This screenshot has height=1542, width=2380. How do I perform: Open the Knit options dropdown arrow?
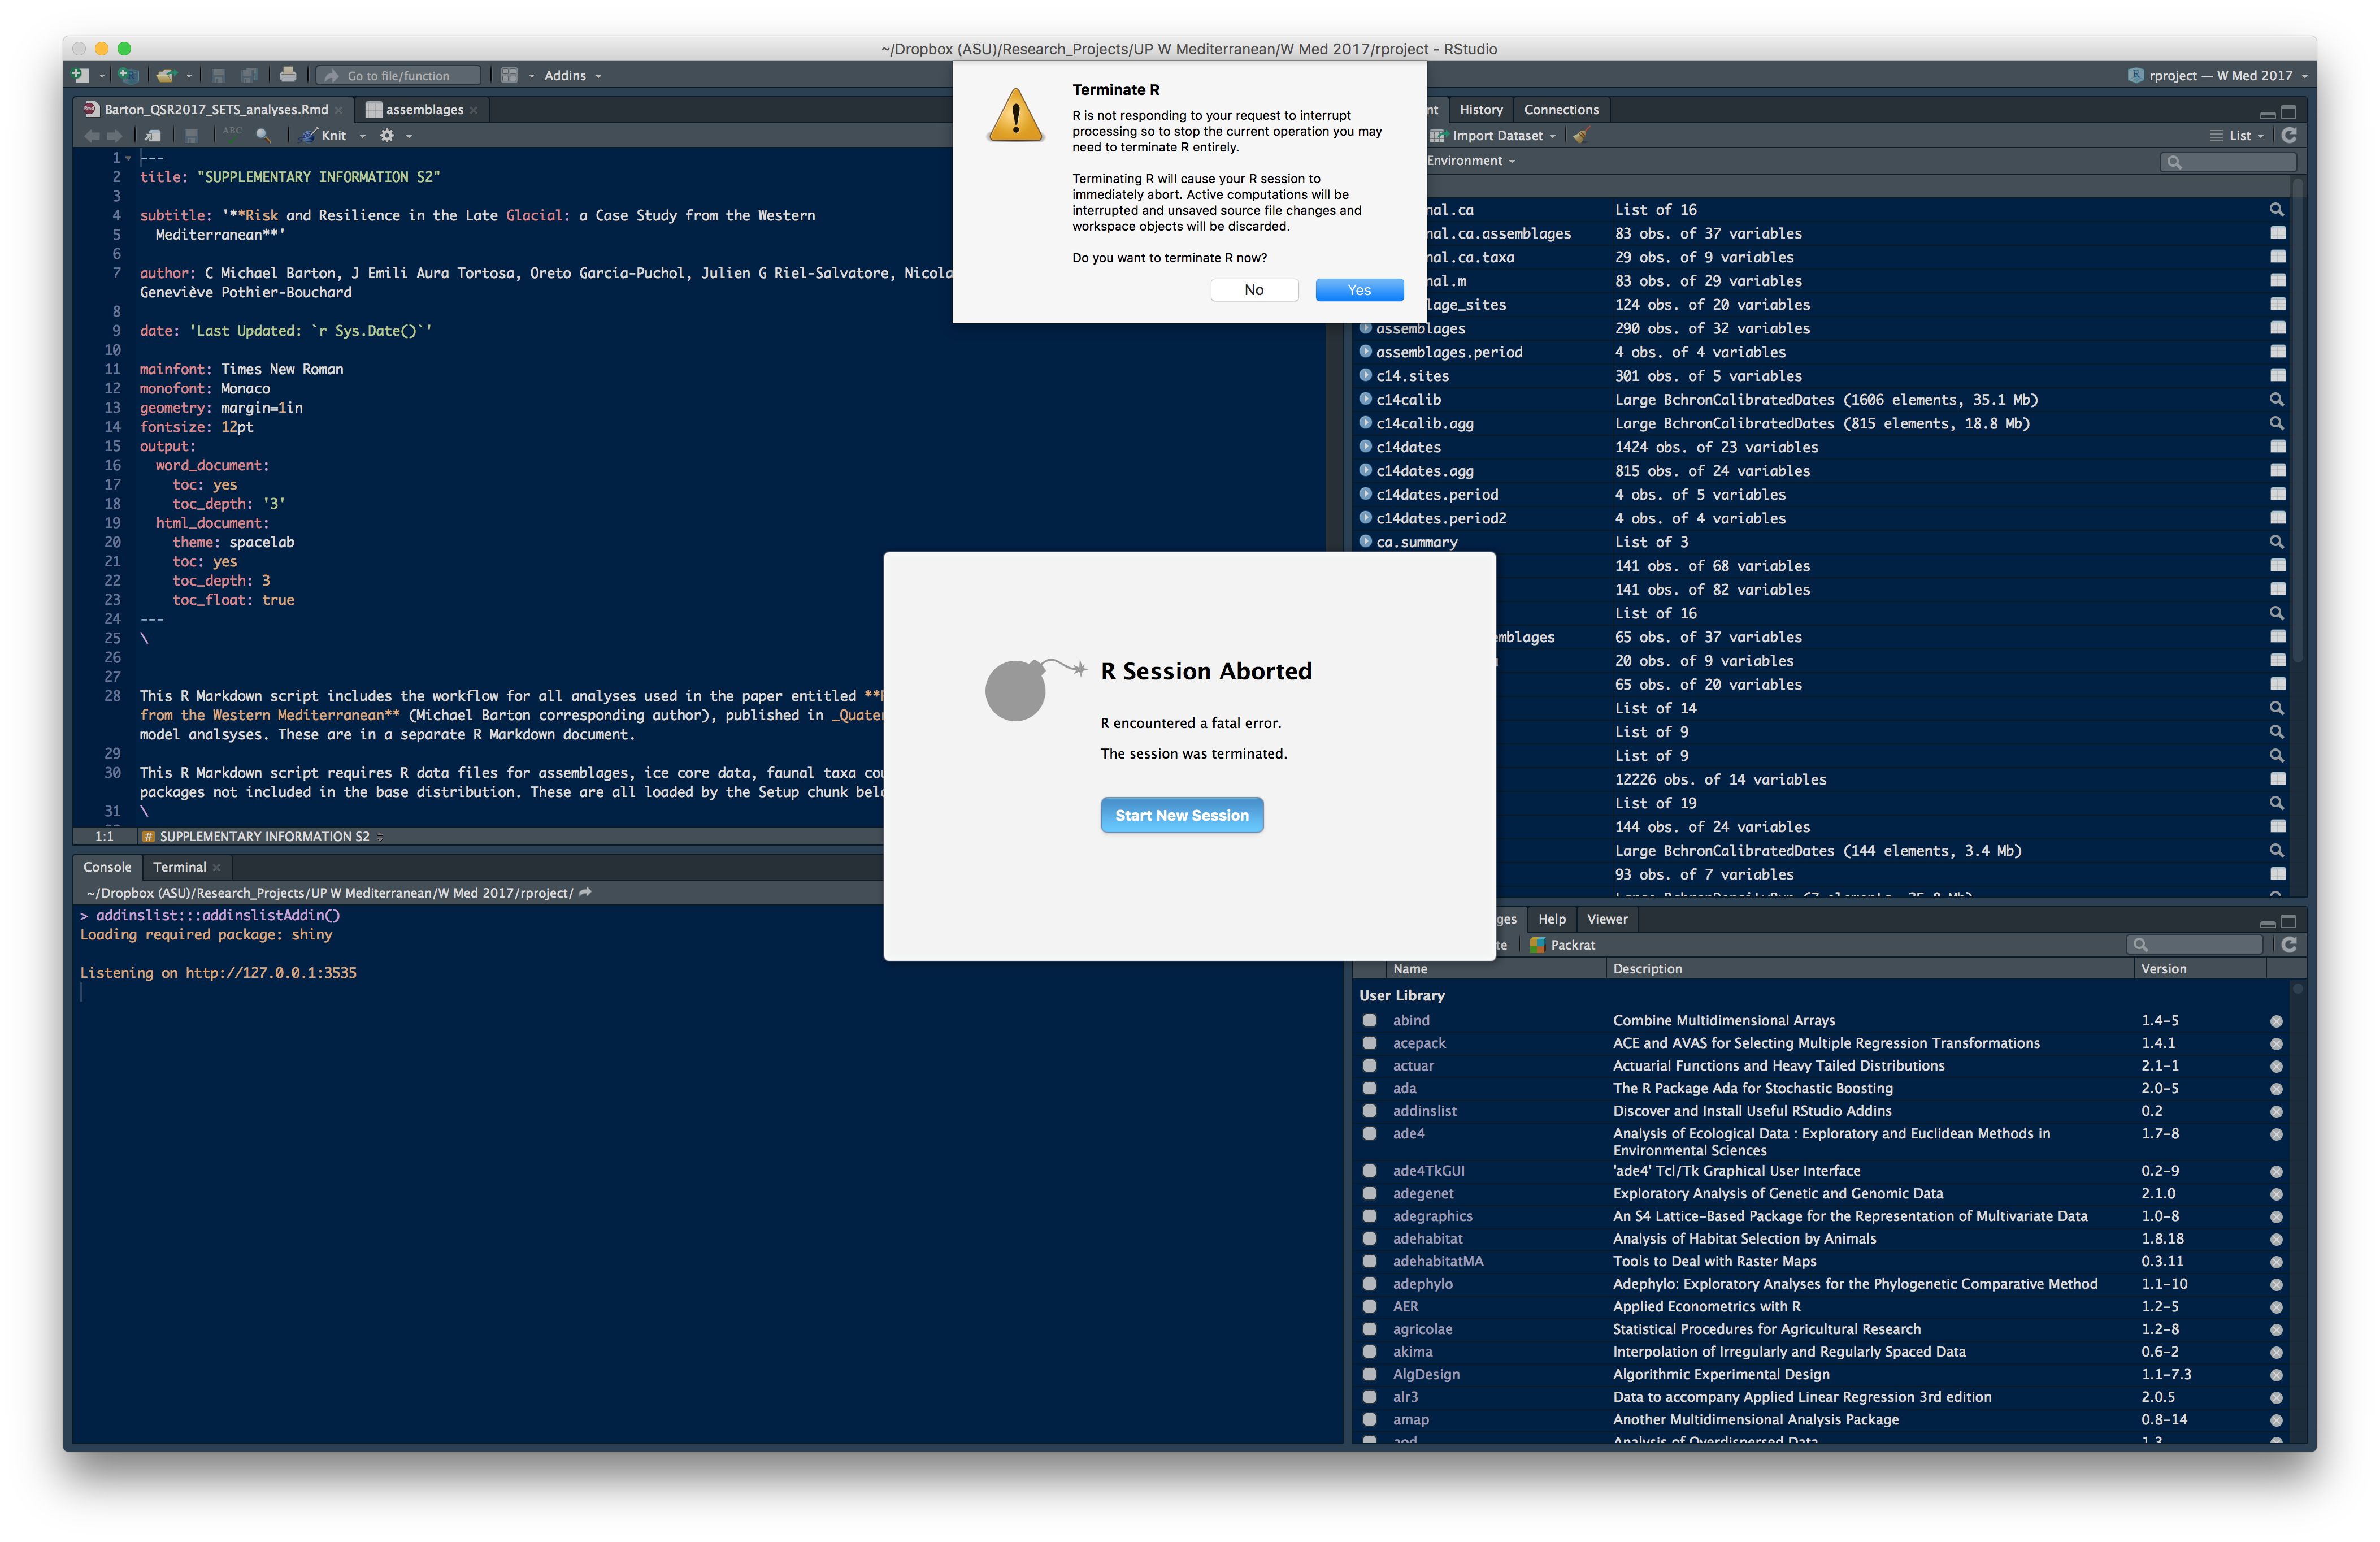click(362, 135)
